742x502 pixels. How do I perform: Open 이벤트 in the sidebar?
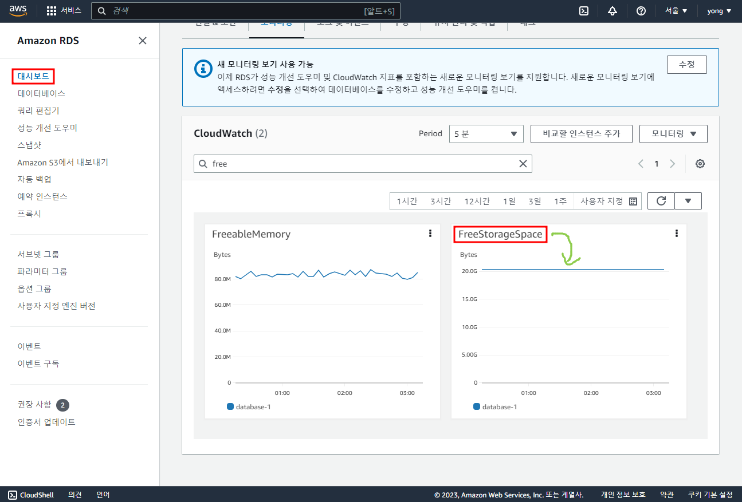[29, 346]
